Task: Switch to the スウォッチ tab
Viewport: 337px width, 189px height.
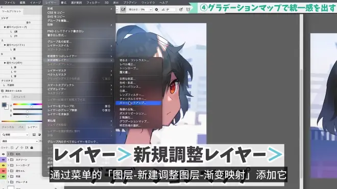Action: point(19,97)
